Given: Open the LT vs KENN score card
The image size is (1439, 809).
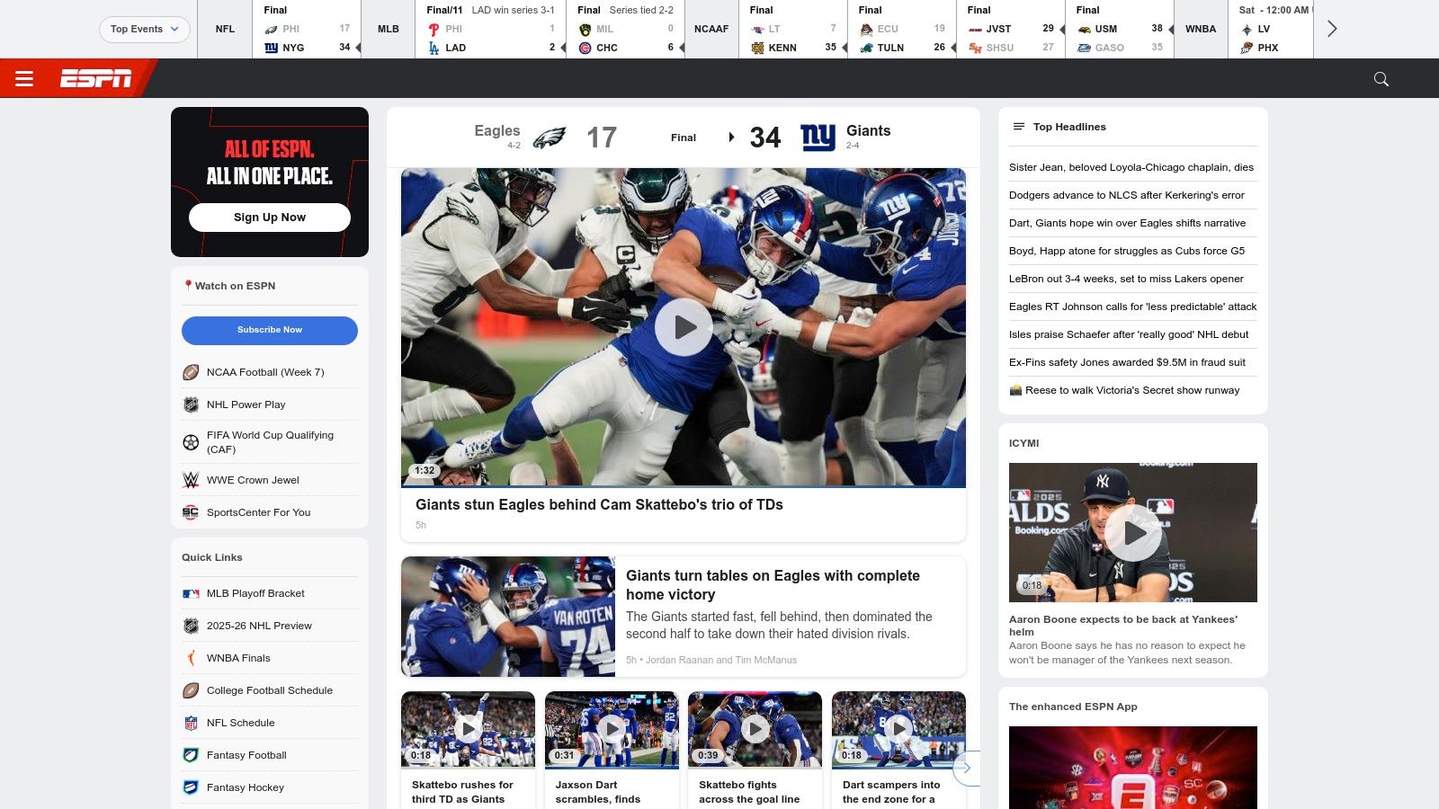Looking at the screenshot, I should tap(793, 29).
